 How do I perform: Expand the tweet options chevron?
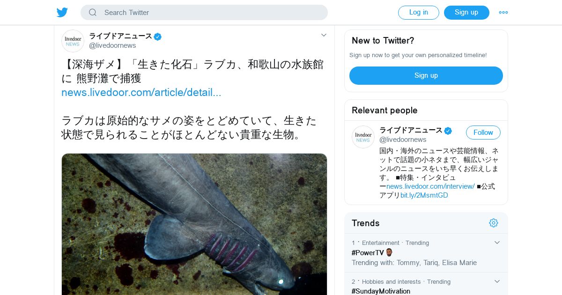tap(324, 35)
